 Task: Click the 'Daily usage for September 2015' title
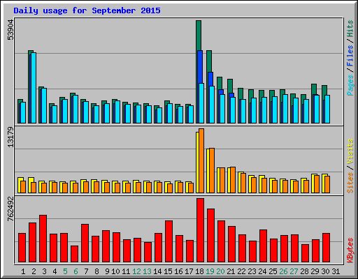point(87,10)
